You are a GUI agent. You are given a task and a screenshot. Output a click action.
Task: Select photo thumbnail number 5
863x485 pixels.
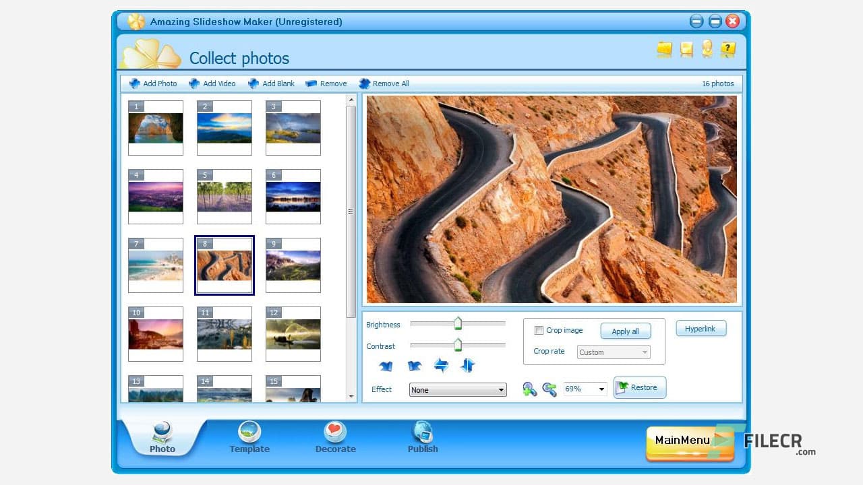tap(224, 197)
